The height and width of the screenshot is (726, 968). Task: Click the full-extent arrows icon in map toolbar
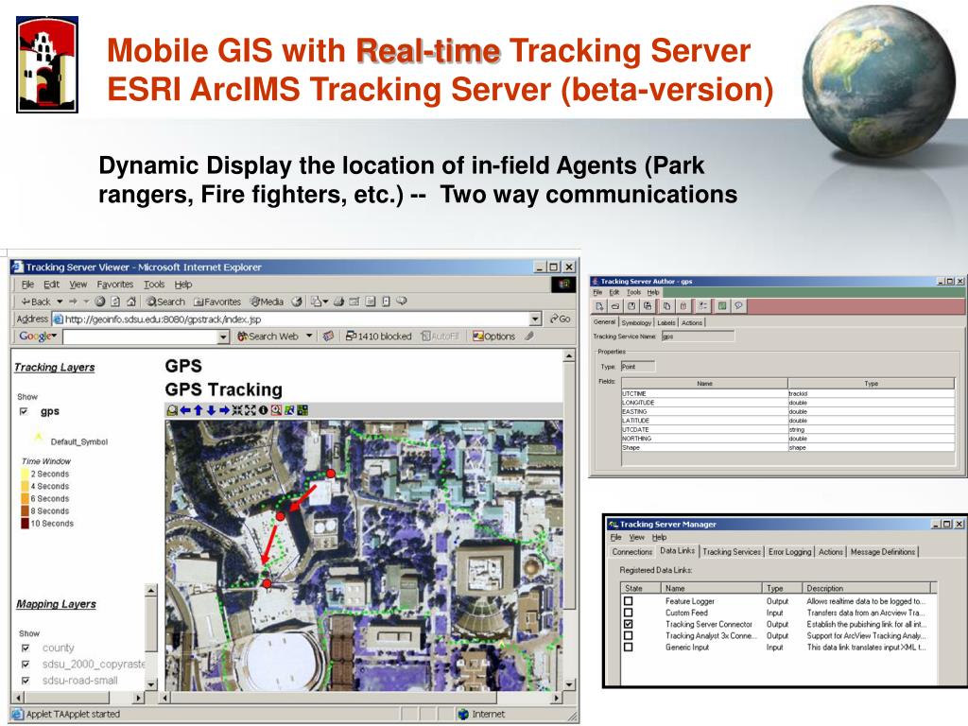point(250,410)
